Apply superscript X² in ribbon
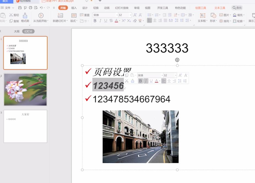Image resolution: width=255 pixels, height=183 pixels. tap(124, 21)
